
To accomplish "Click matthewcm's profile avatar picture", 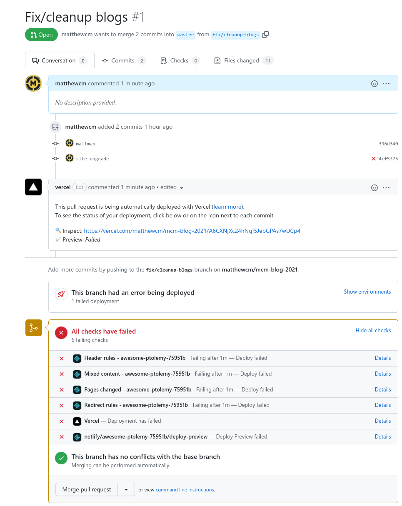I will pos(33,83).
